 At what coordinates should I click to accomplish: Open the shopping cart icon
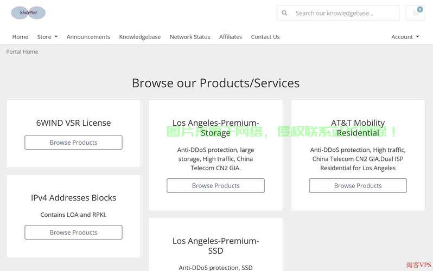pos(415,12)
